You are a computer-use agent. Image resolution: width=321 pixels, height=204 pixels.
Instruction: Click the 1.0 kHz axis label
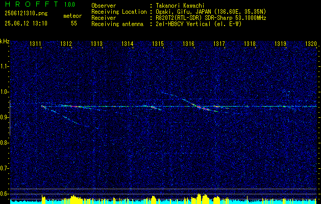[4, 92]
